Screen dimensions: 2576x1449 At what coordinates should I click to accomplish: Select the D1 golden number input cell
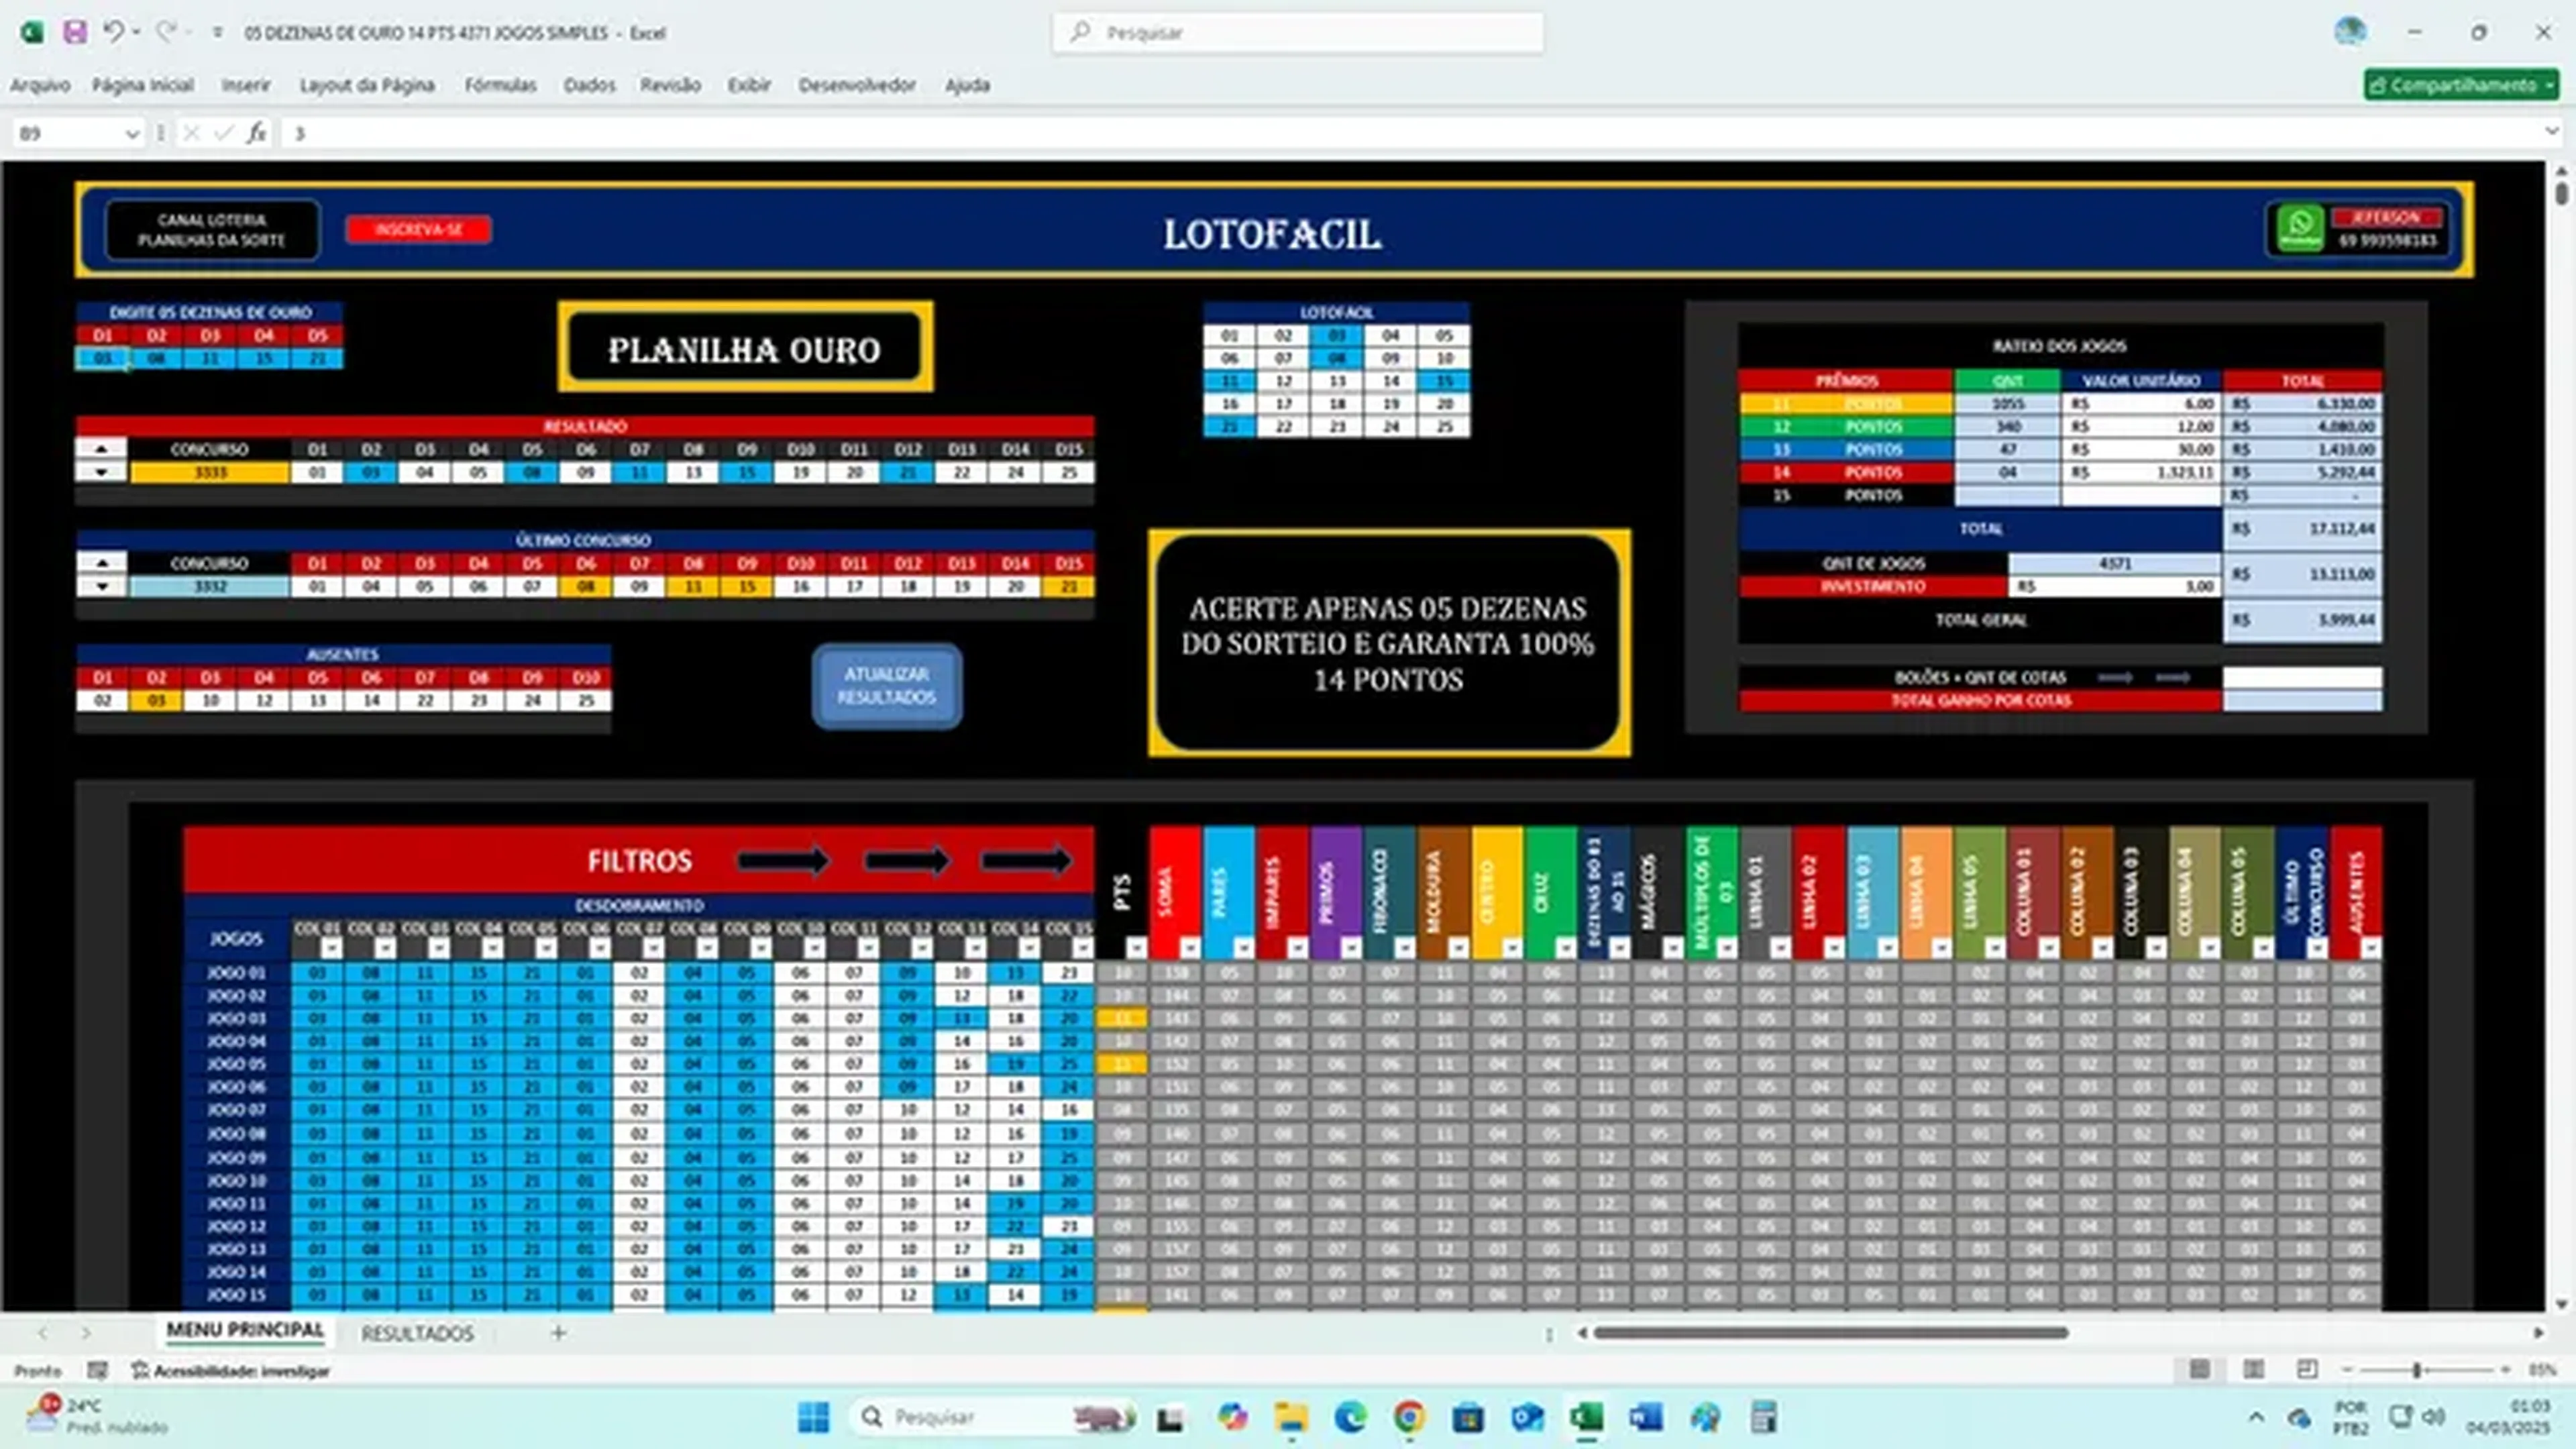102,358
